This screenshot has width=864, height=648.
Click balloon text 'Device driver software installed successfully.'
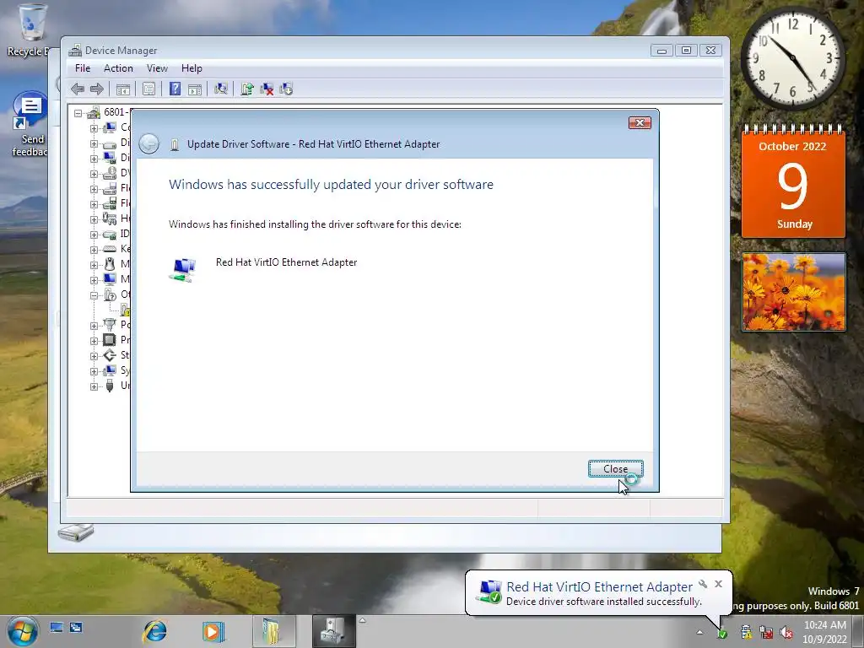point(604,601)
